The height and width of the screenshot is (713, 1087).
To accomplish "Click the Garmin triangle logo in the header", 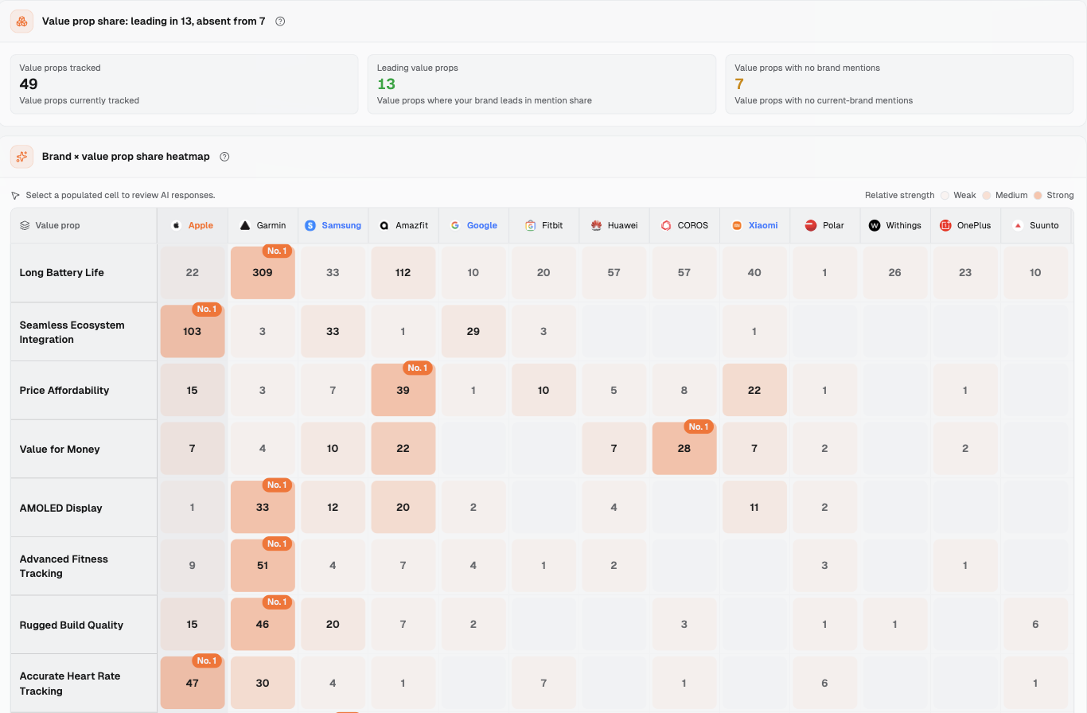I will pos(246,225).
